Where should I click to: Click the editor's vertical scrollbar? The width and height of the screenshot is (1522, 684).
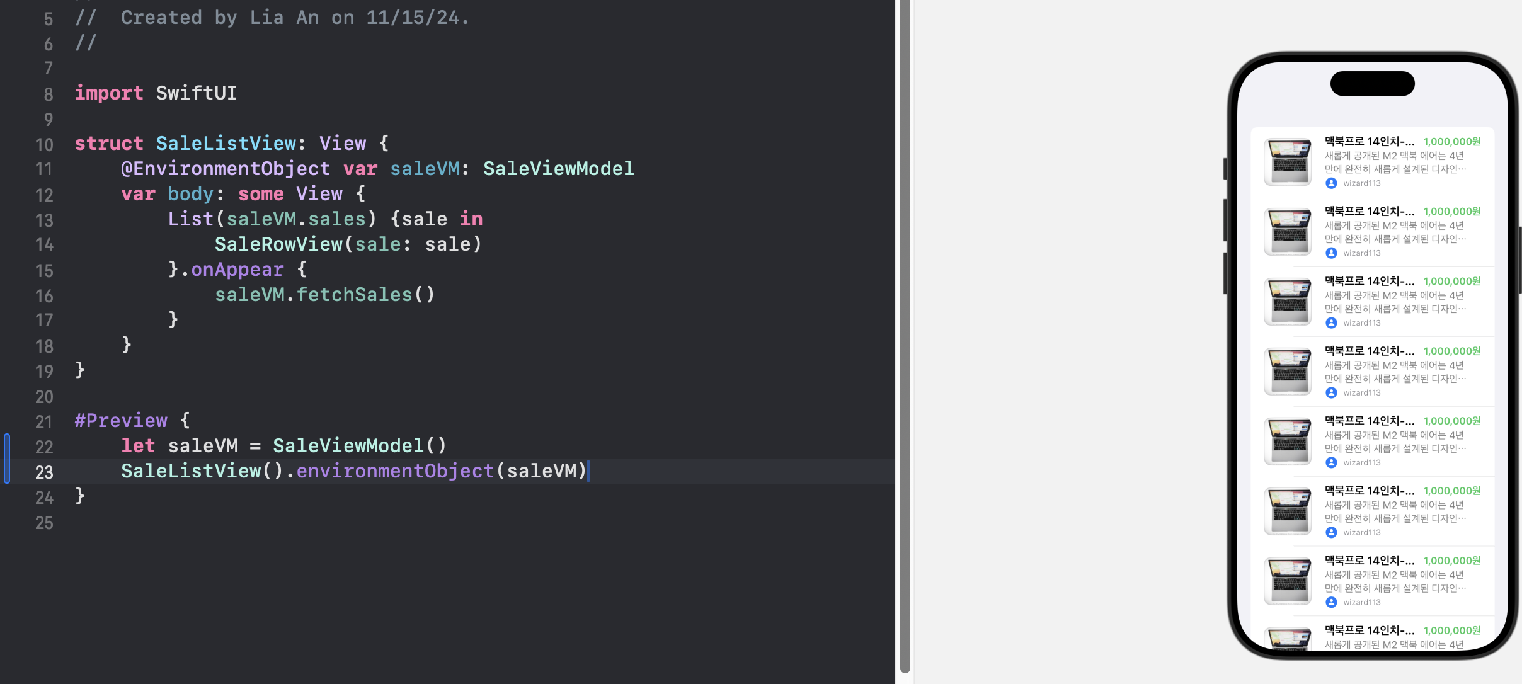[x=905, y=340]
